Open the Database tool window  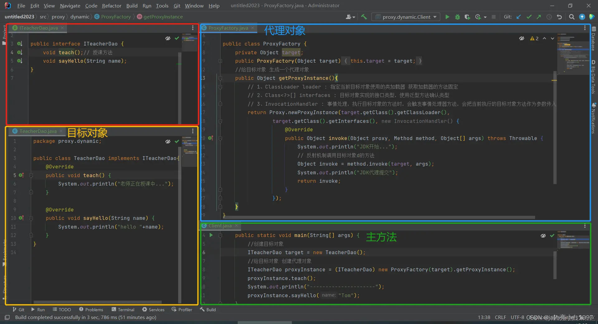point(593,39)
